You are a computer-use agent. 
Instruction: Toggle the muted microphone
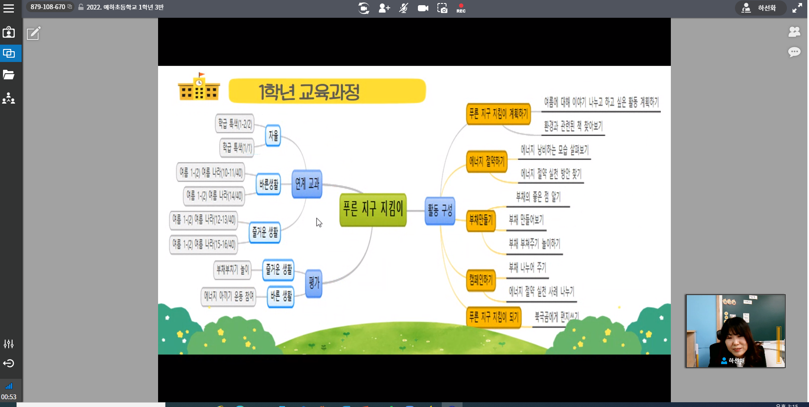[x=404, y=8]
